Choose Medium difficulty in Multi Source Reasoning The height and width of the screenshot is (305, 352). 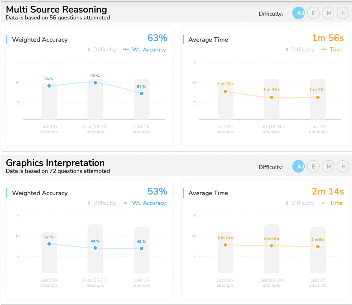click(329, 13)
